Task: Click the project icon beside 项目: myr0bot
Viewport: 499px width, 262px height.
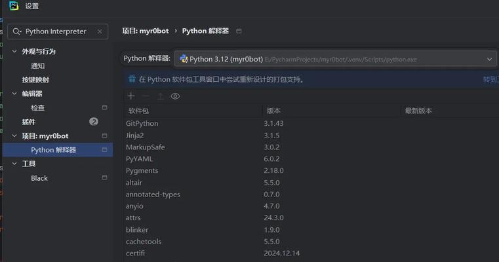Action: 104,136
